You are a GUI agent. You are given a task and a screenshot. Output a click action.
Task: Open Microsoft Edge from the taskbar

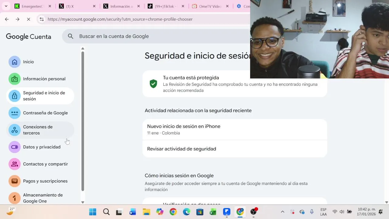point(186,212)
